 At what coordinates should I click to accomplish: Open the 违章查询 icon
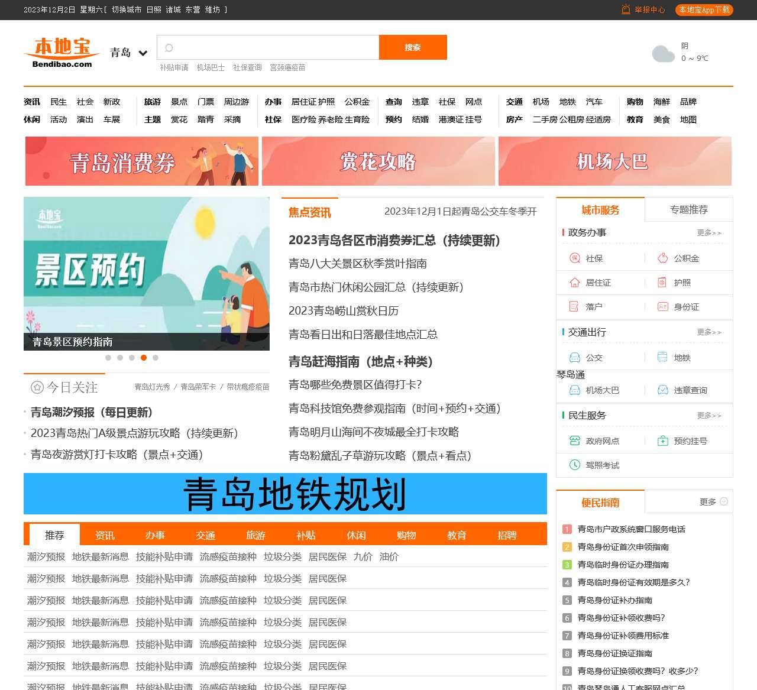[x=663, y=390]
